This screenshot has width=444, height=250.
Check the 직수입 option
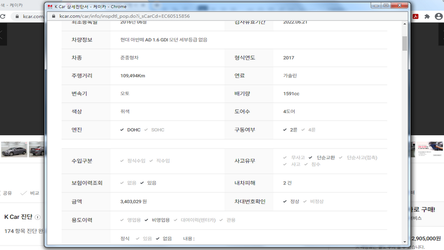[x=151, y=161]
